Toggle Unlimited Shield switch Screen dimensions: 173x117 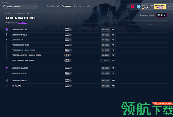point(68,35)
